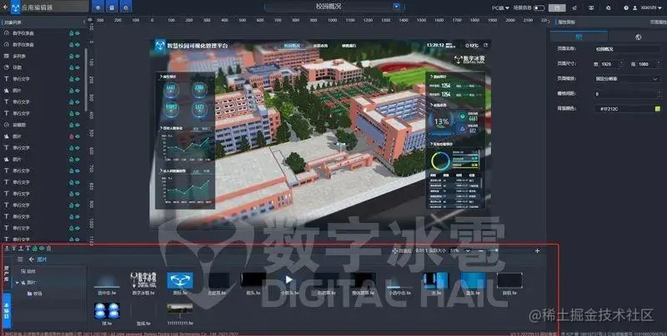Click the page width 1920 stepper arrows

[x=621, y=64]
